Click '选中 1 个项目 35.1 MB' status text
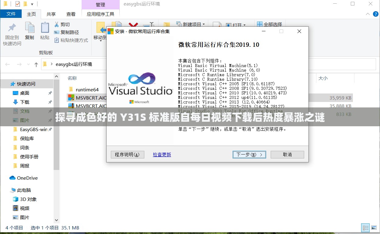 click(55, 228)
